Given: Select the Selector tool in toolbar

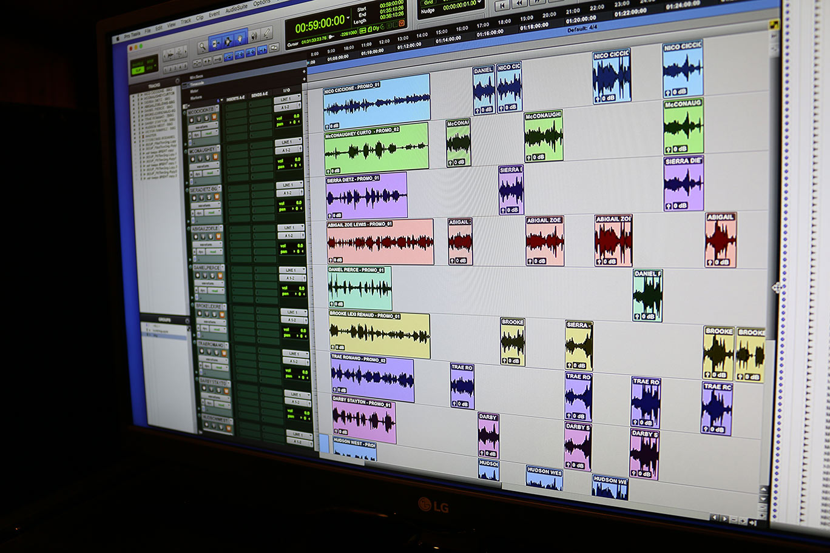Looking at the screenshot, I should pos(228,41).
